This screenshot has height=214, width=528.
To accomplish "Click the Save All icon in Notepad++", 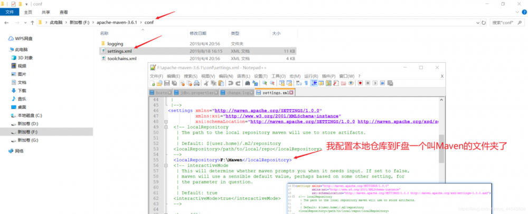I will (x=174, y=83).
